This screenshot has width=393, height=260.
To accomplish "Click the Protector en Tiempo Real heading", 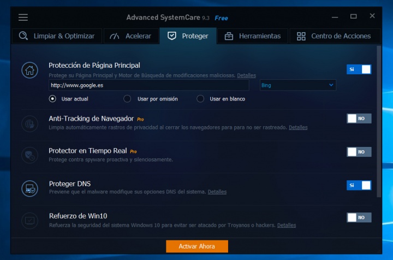I will tap(88, 151).
